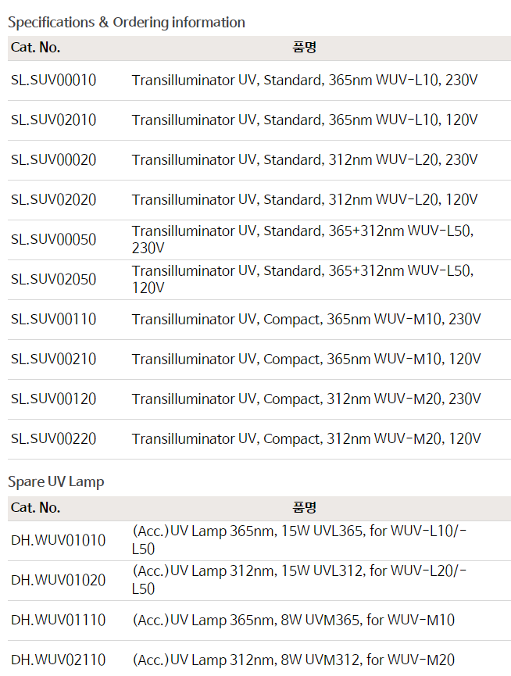The height and width of the screenshot is (676, 511).
Task: Click the 품명 header in Spare UV Lamp table
Action: click(304, 507)
